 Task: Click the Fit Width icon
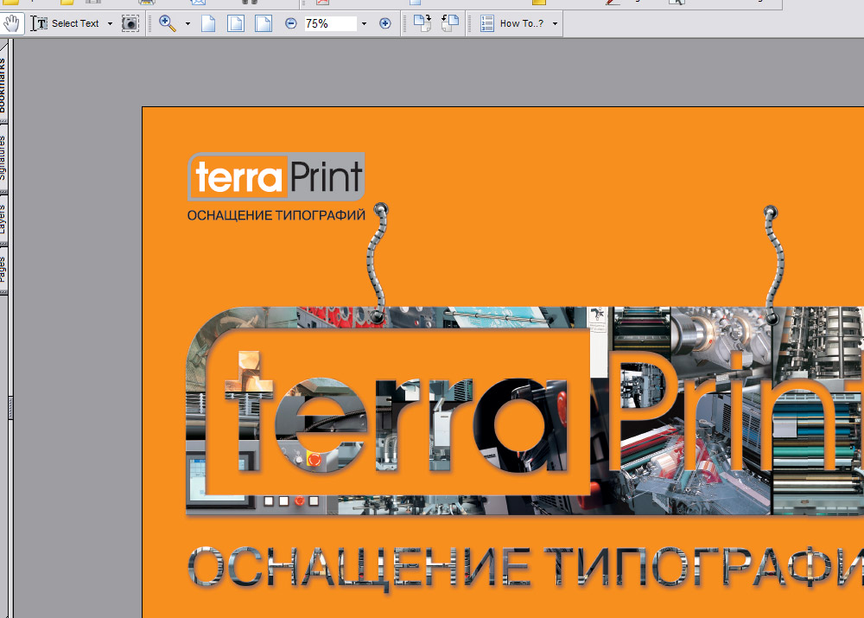coord(264,23)
